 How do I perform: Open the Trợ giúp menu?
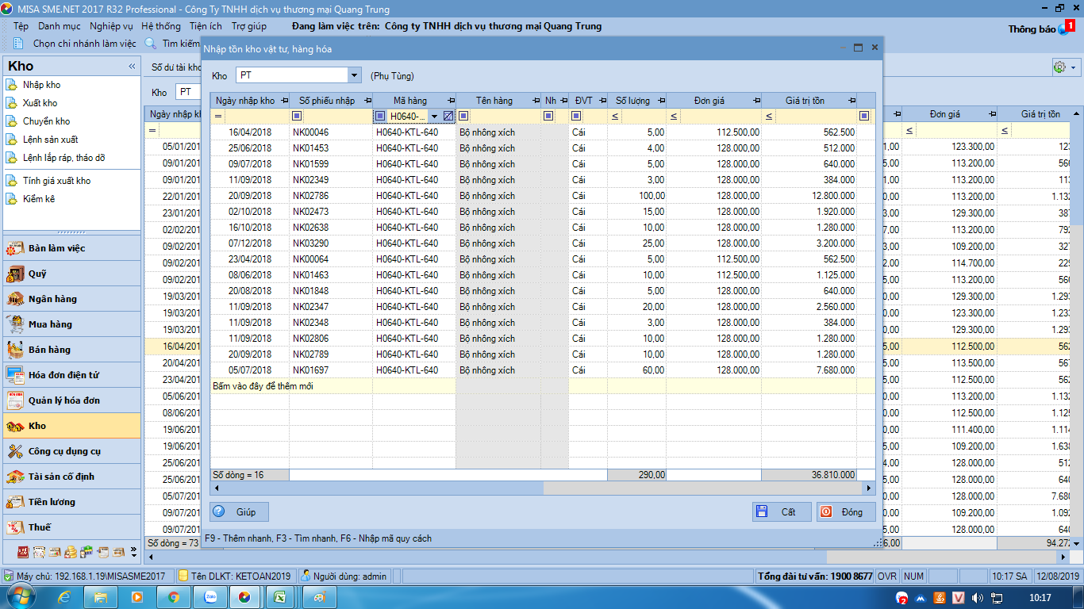tap(249, 26)
